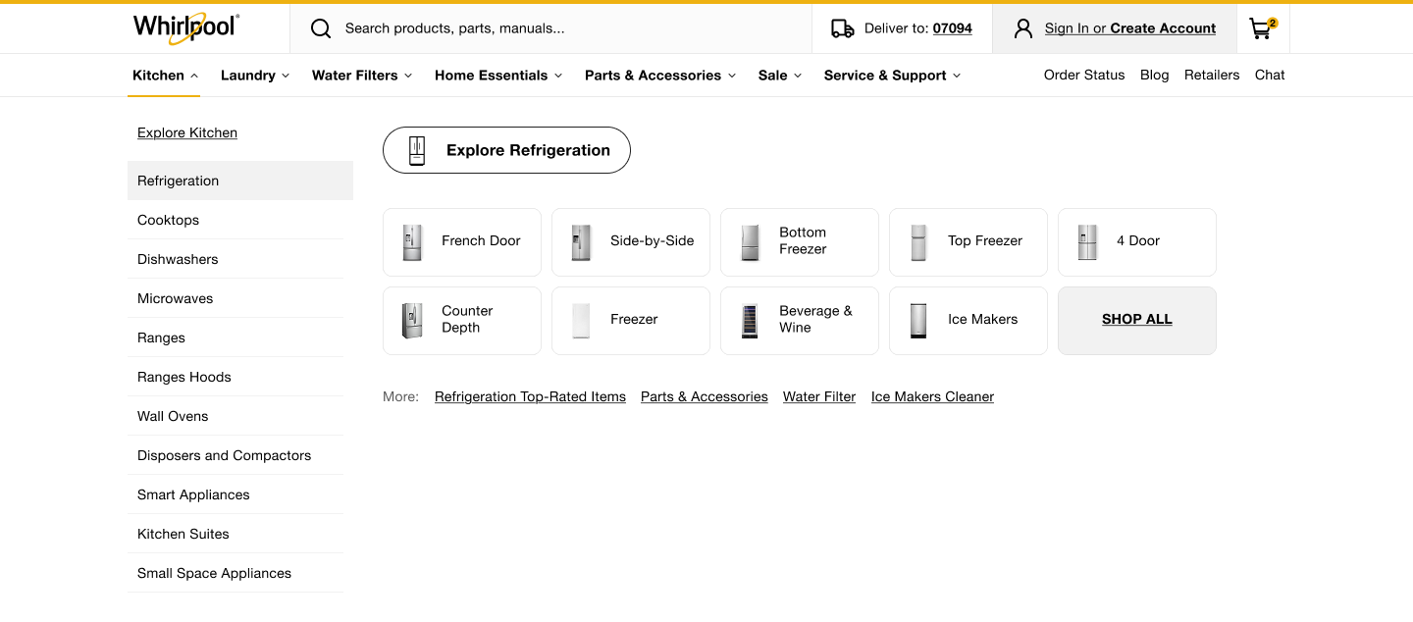Click the Explore Refrigeration button
1413x622 pixels.
506,150
